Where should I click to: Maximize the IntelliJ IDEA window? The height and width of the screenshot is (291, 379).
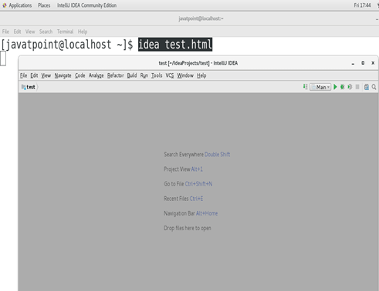coord(363,63)
